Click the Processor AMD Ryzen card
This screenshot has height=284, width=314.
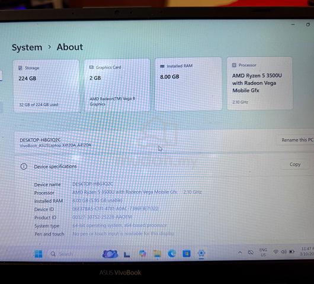[259, 83]
